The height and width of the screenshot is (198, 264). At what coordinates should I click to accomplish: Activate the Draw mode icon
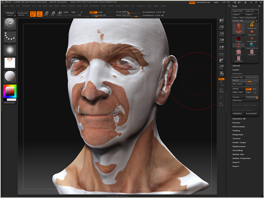[x=39, y=14]
